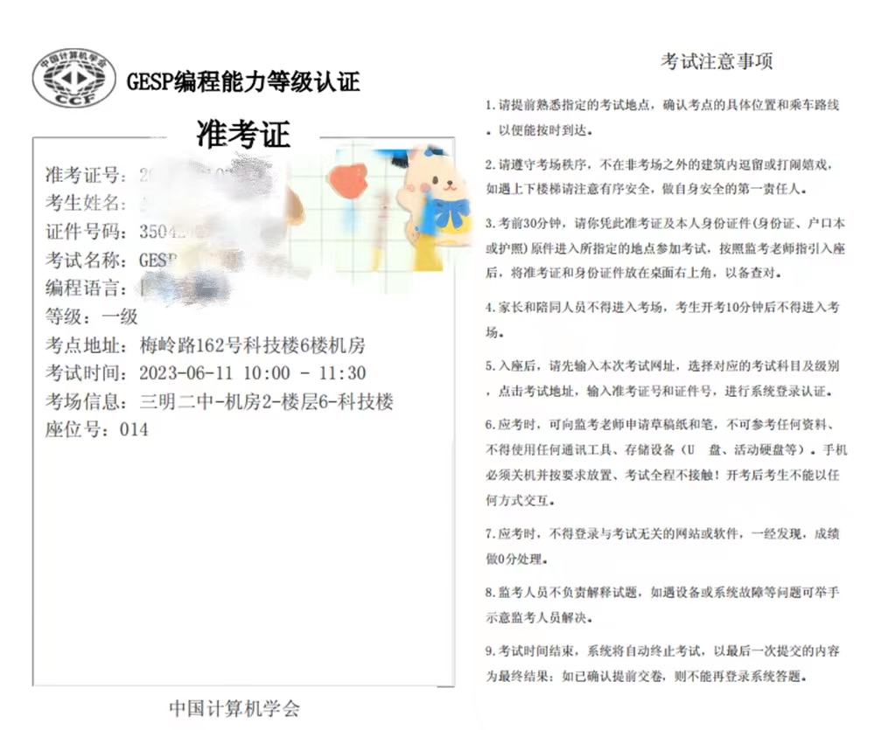Select the 考生姓名 label

[x=87, y=203]
